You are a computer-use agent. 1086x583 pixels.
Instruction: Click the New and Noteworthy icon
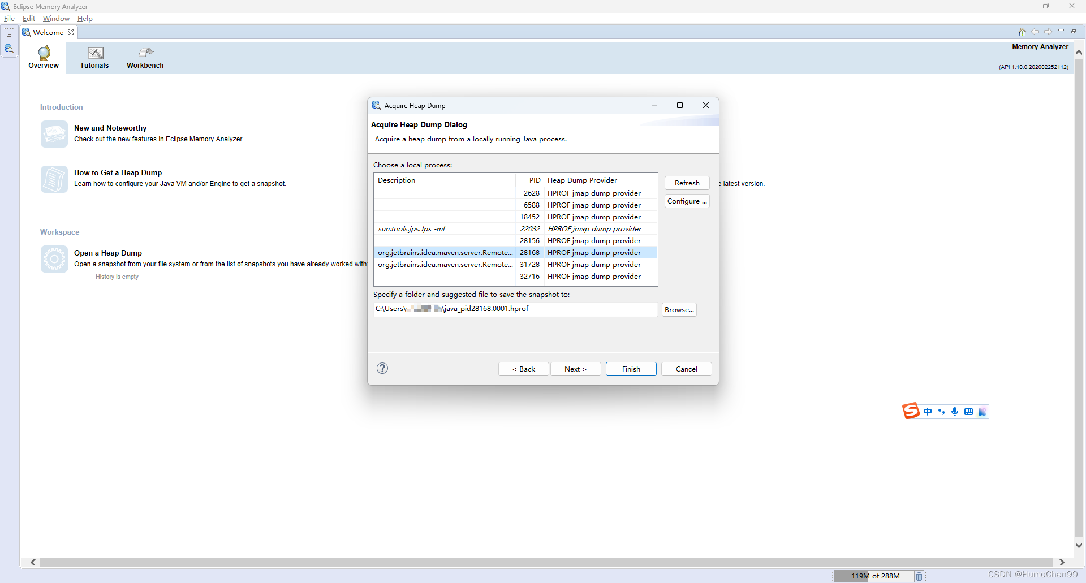[54, 134]
